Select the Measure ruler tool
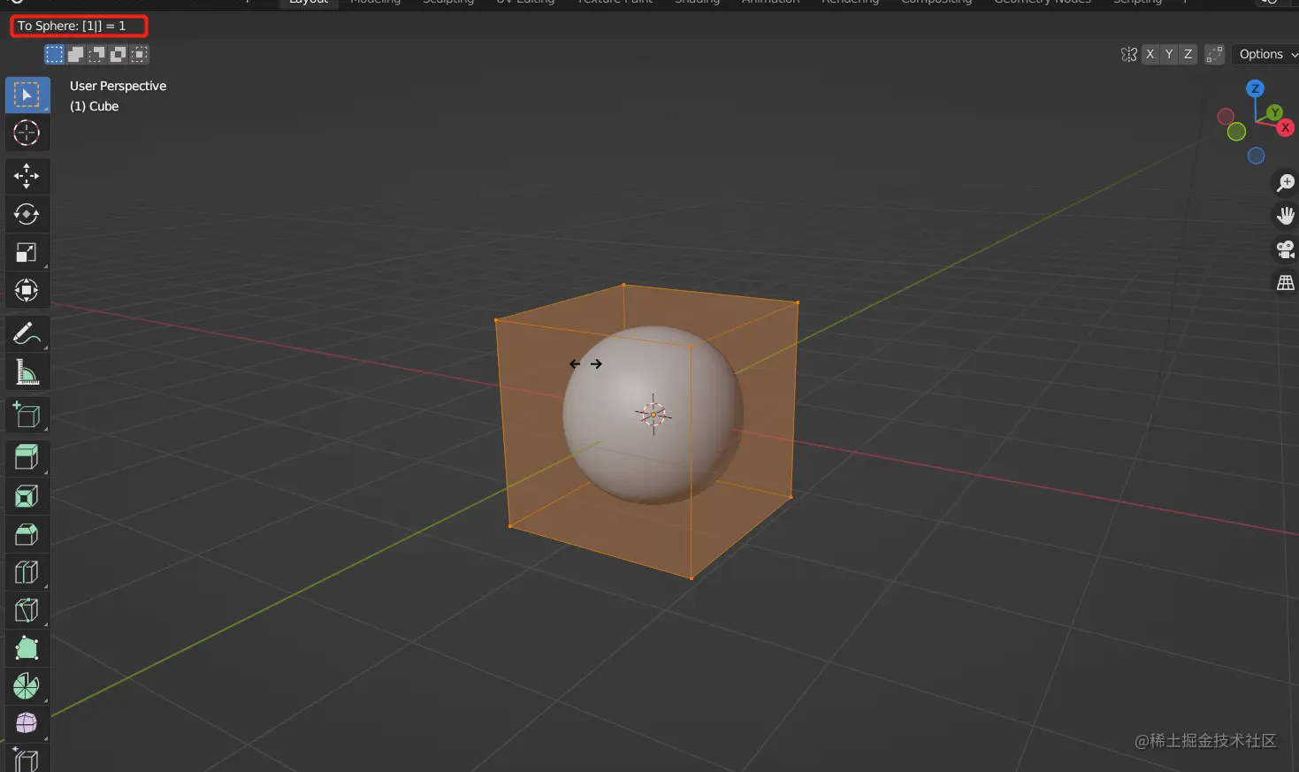The image size is (1299, 772). point(27,371)
